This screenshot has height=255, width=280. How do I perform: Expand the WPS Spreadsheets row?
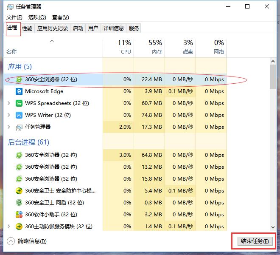click(8, 103)
